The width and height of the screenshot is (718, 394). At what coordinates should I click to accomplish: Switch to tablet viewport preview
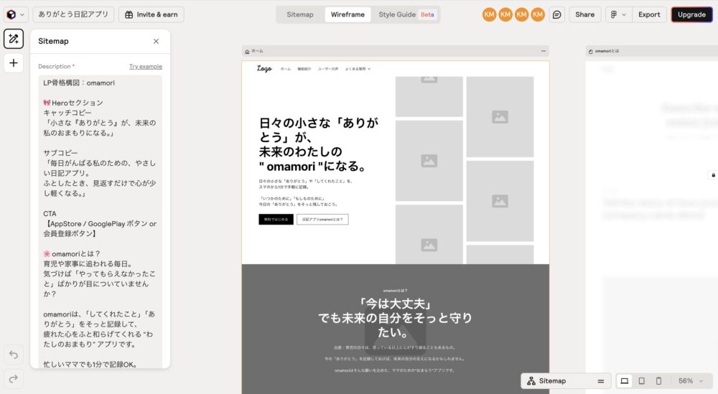tap(641, 381)
